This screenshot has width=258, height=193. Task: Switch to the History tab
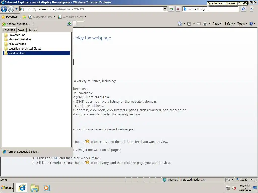[32, 30]
